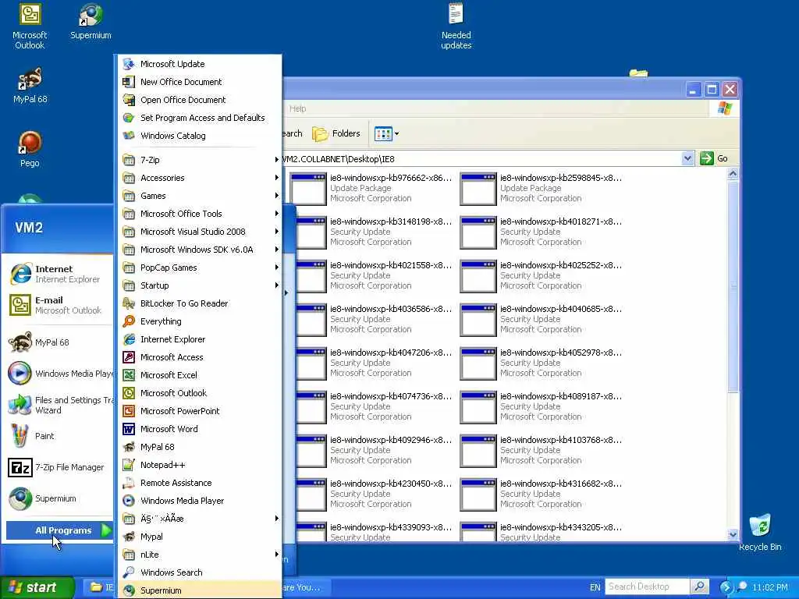799x599 pixels.
Task: Expand Microsoft Windows SDK v6.0A folder
Action: (200, 250)
